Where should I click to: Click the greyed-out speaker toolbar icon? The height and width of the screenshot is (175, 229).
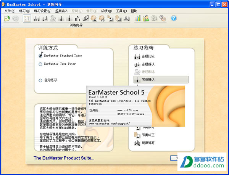154,19
